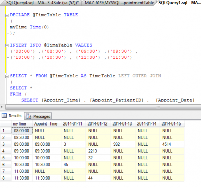Open the MAZ-619 AppointmentTable tab
This screenshot has width=201, height=188.
(119, 3)
